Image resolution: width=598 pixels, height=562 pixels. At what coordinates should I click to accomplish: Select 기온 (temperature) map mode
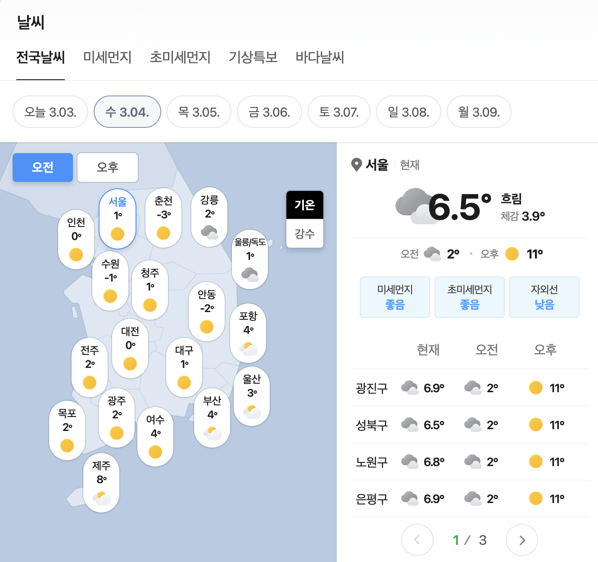click(305, 205)
